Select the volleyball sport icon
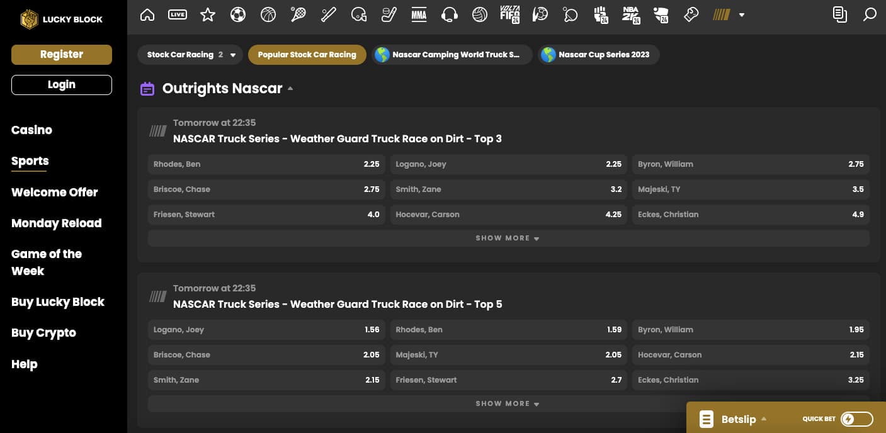The height and width of the screenshot is (433, 886). pos(480,14)
